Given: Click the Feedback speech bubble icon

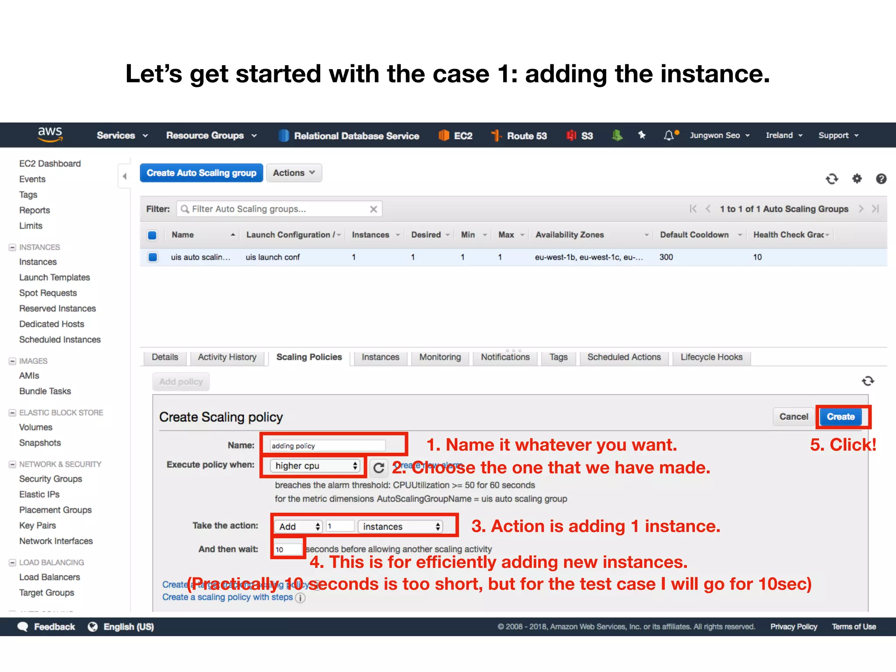Looking at the screenshot, I should (x=23, y=627).
